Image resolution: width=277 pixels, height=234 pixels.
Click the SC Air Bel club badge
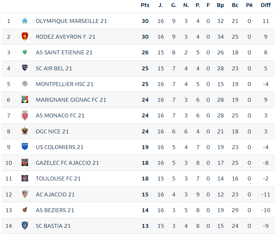click(25, 68)
